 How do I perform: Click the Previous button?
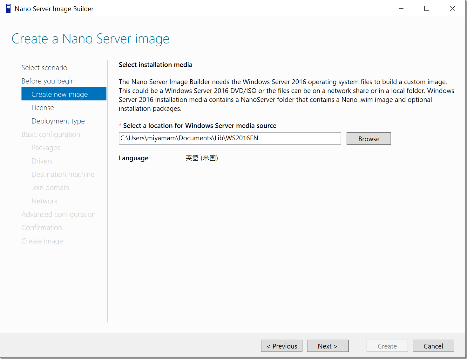click(x=281, y=346)
